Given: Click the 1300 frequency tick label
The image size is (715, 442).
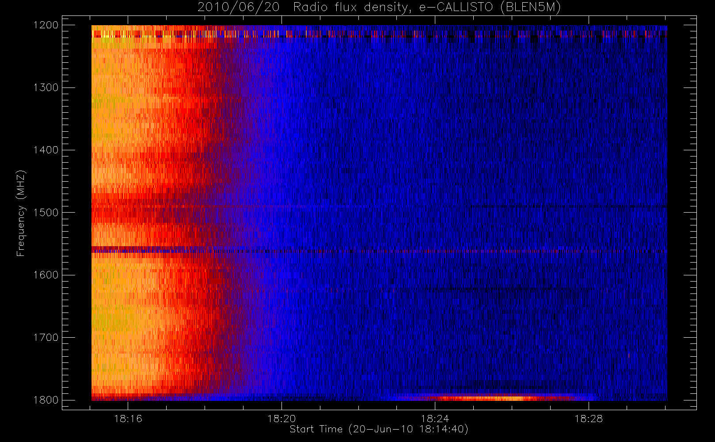Looking at the screenshot, I should (46, 88).
